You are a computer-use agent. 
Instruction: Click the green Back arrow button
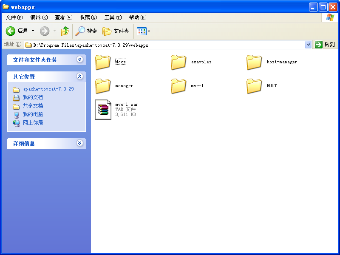pos(10,31)
